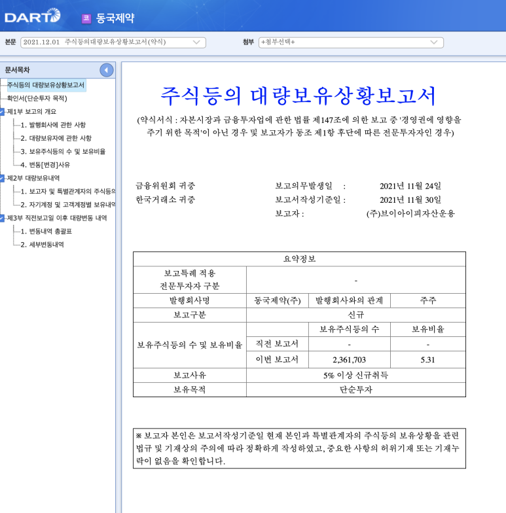The width and height of the screenshot is (506, 513).
Task: Collapse the 문서목차 panel with round arrow button
Action: click(106, 70)
